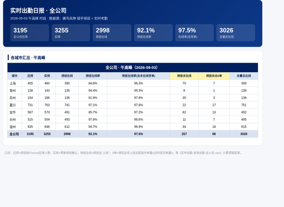Click the 排班在线率(含未在线背单) column header
This screenshot has height=207, width=284.
click(x=139, y=76)
